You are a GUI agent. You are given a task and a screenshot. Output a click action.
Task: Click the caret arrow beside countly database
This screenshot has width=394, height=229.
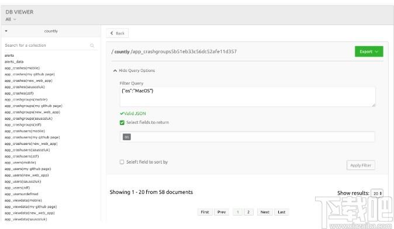pos(6,31)
